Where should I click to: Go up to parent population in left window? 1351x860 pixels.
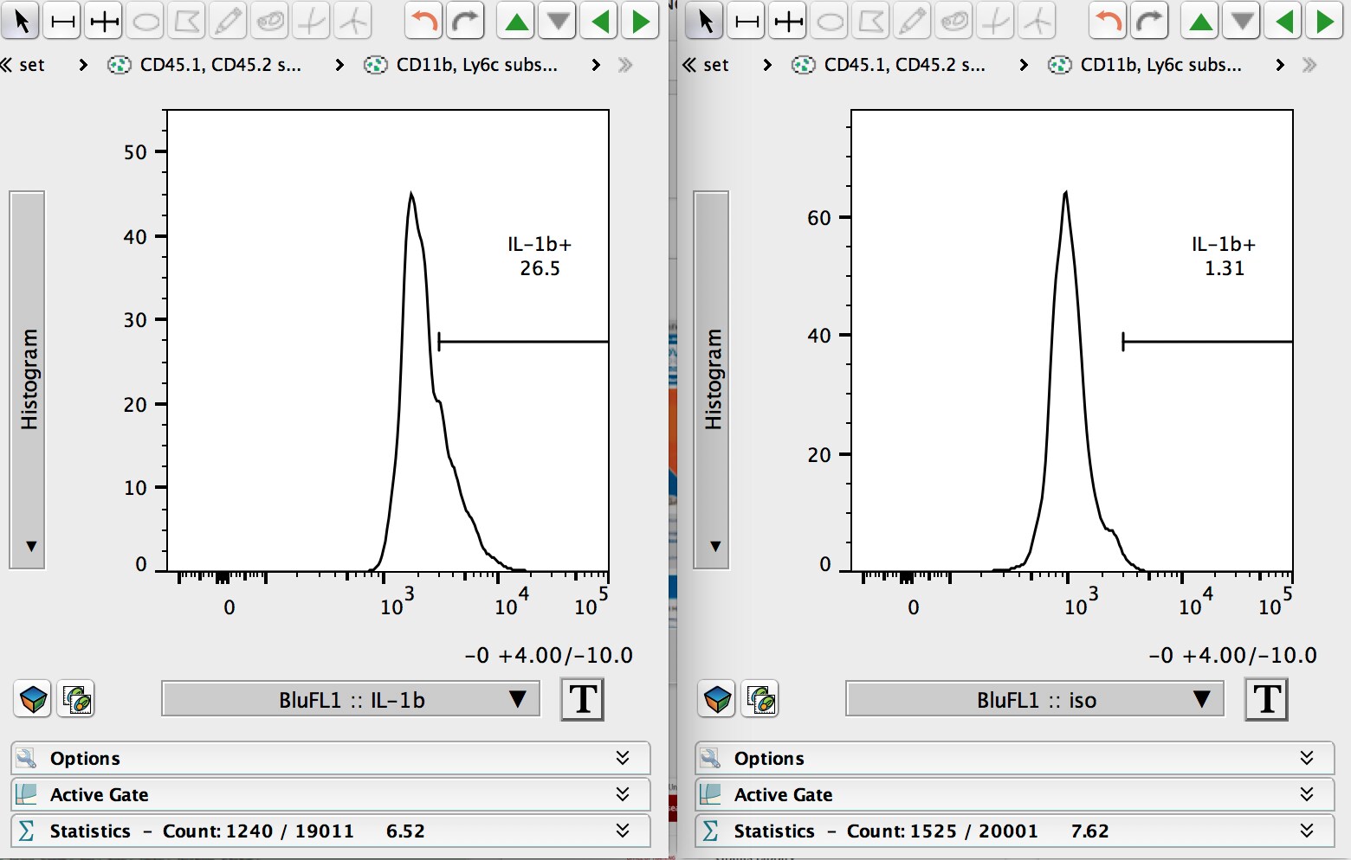[x=516, y=21]
